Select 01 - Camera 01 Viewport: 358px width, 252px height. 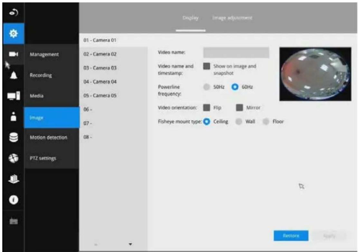[113, 40]
